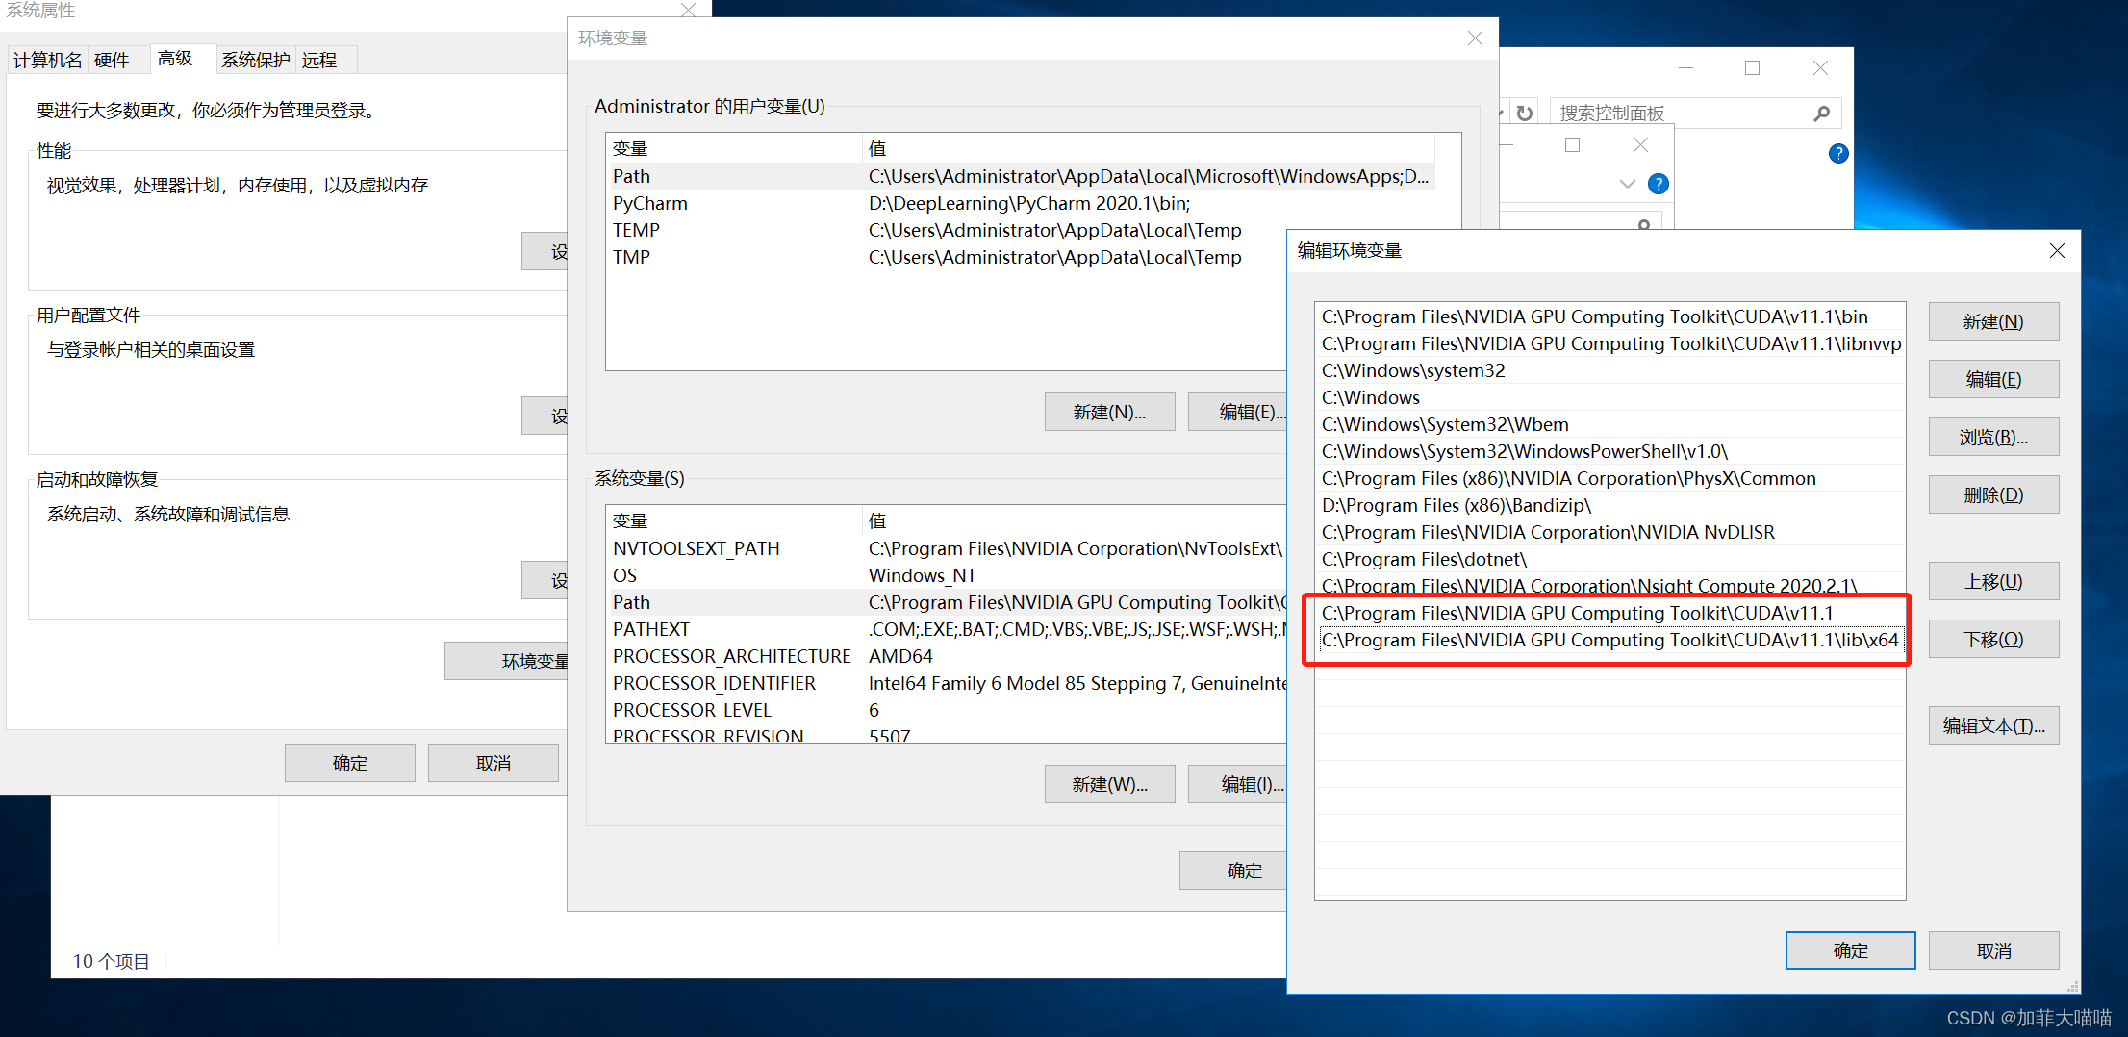Select system variable OS row
Screen dimensions: 2128x1037
point(948,575)
